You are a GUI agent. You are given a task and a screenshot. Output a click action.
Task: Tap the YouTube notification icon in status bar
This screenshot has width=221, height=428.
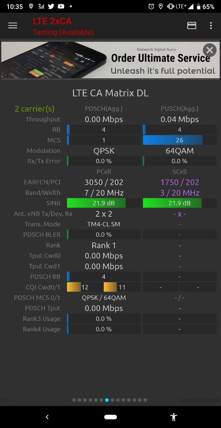(61, 6)
